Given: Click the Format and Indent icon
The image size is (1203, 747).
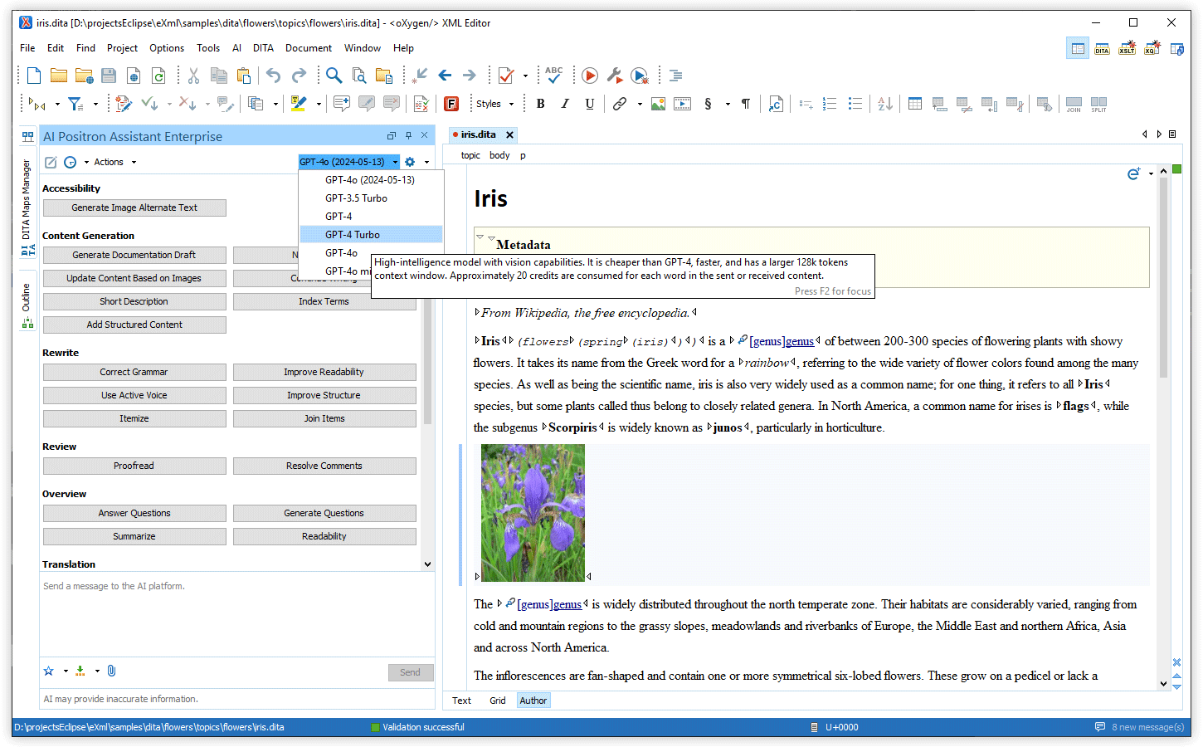Looking at the screenshot, I should (x=675, y=76).
